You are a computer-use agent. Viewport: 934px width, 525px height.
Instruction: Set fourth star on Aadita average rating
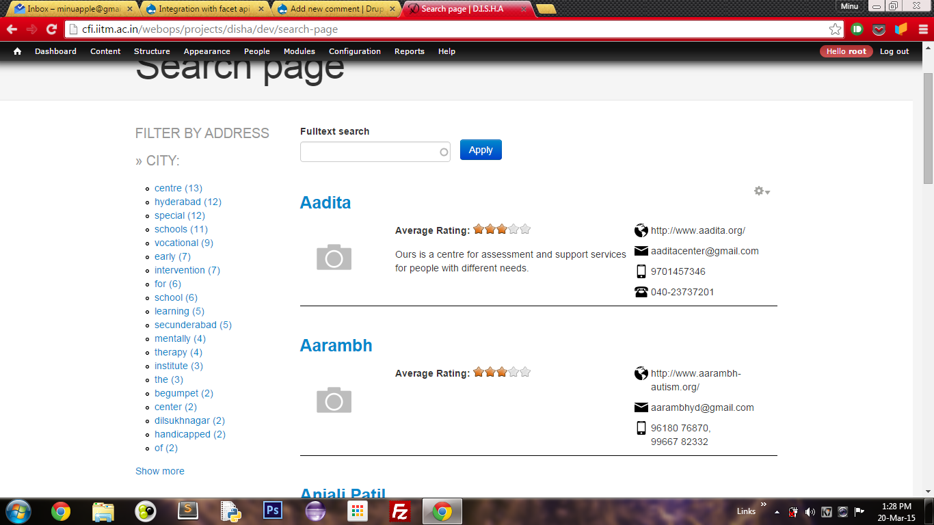pos(513,230)
